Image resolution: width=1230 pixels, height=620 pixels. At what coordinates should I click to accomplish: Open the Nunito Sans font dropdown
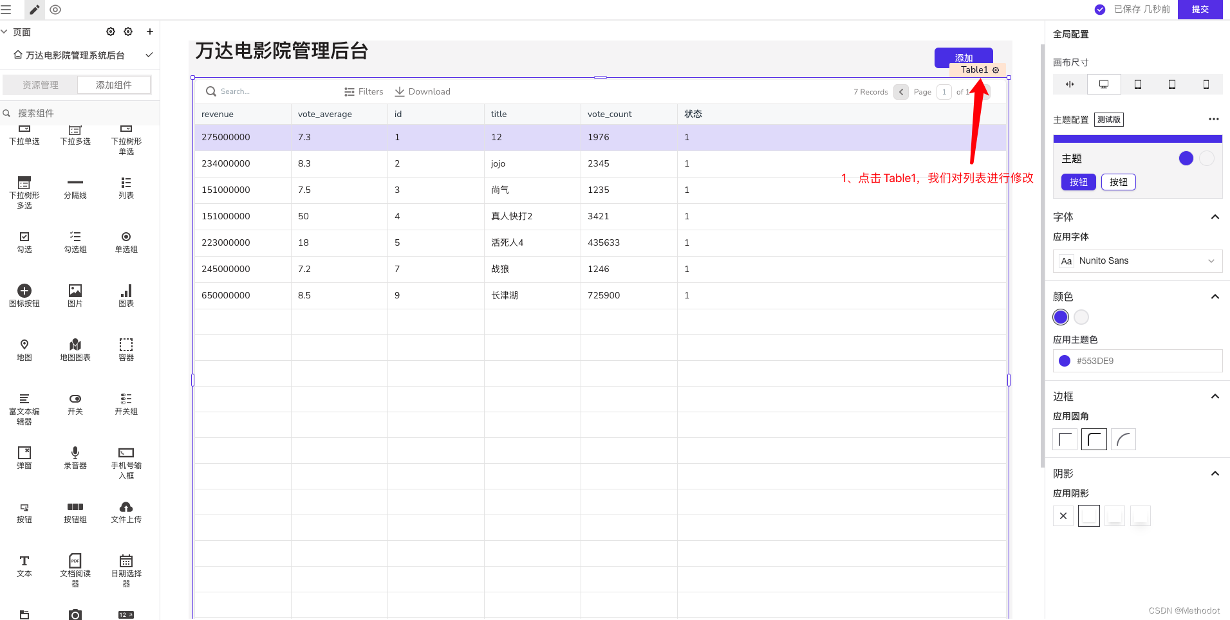(x=1138, y=261)
